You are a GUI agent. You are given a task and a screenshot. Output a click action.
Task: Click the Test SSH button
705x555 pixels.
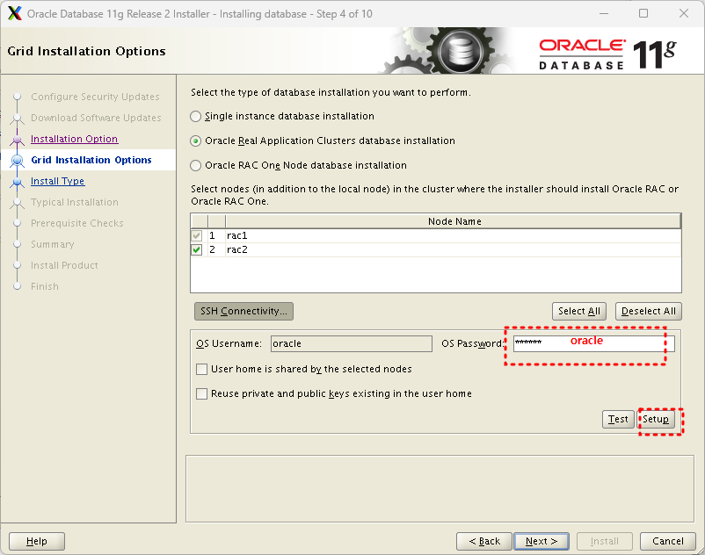coord(618,419)
